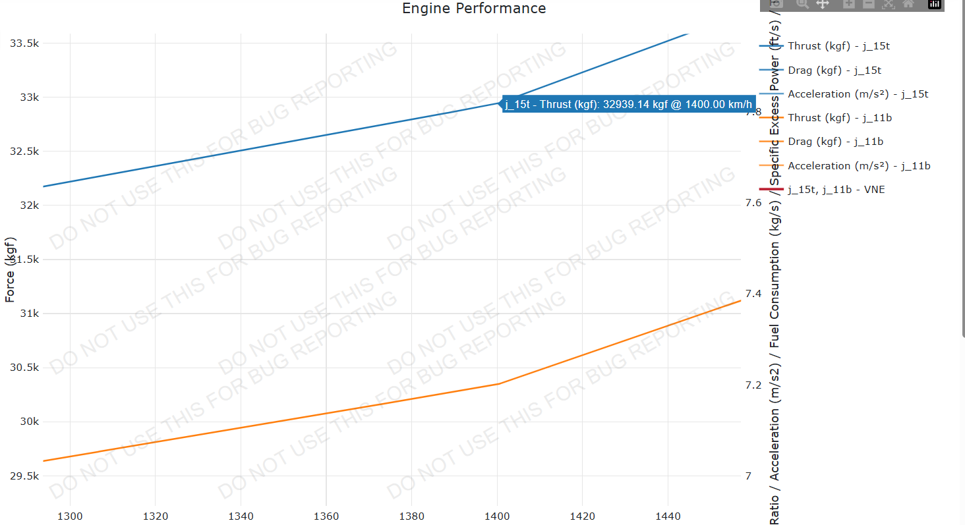The image size is (965, 525).
Task: Click the Zoom out minus button
Action: click(x=869, y=3)
